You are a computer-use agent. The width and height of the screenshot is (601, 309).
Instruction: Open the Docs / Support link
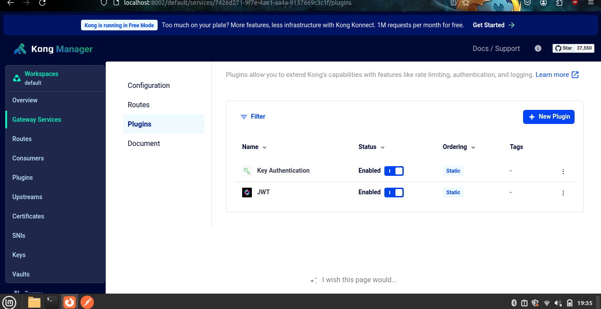click(496, 48)
